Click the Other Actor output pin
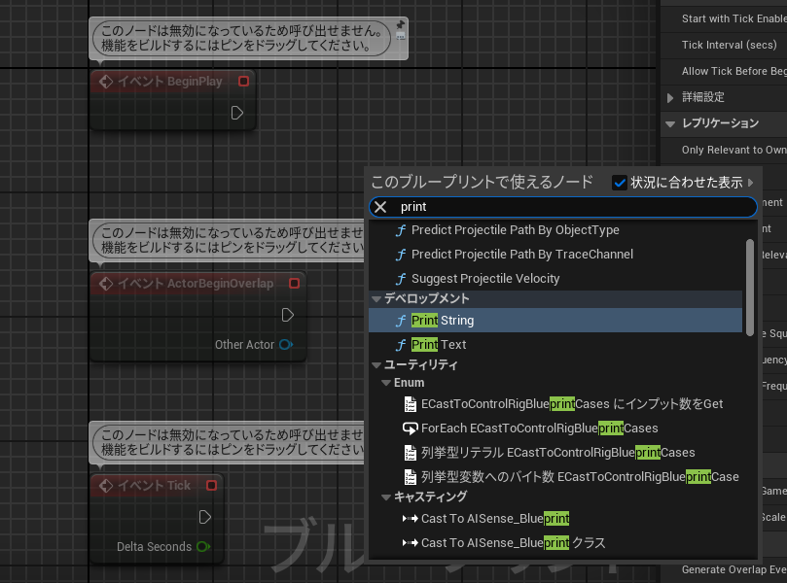The height and width of the screenshot is (583, 787). click(286, 345)
